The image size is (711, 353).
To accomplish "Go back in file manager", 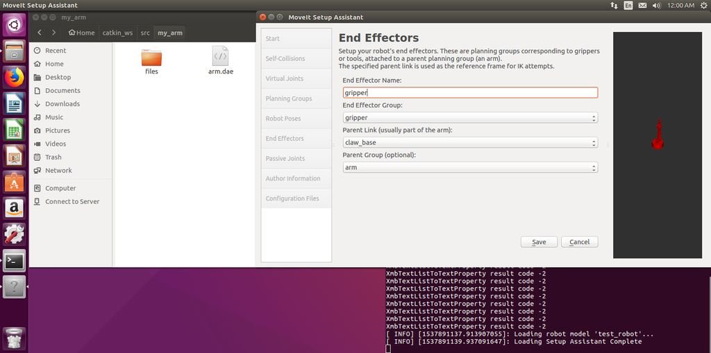I will tap(40, 33).
